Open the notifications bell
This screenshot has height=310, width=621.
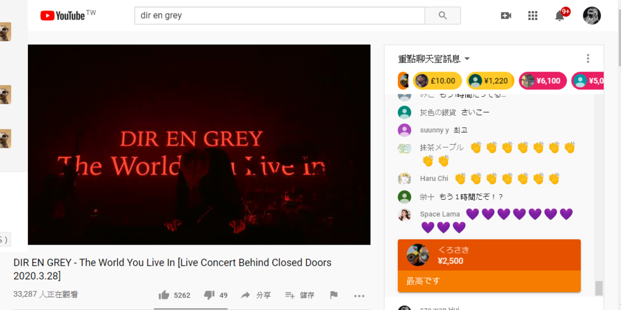pyautogui.click(x=560, y=16)
